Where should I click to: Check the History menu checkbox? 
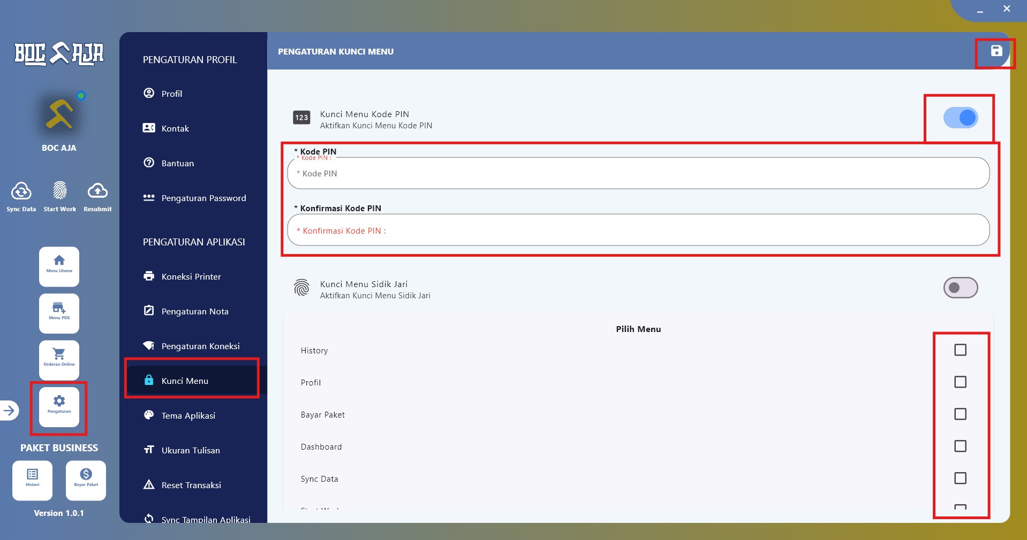tap(960, 350)
